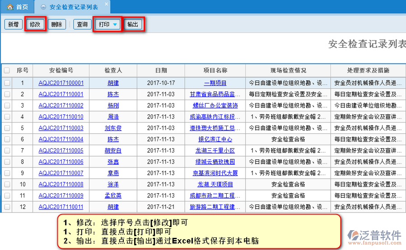The width and height of the screenshot is (406, 250).
Task: Open project link 龙湖三千里小区
Action: [215, 150]
